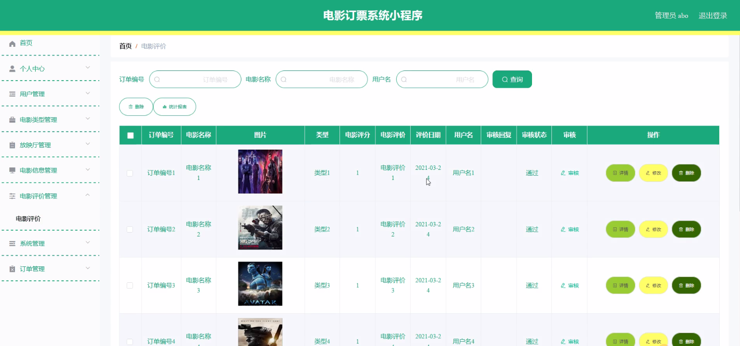Screen dimensions: 740x346
Task: Click the briefcase icon for 电影类型管理
Action: 13,120
